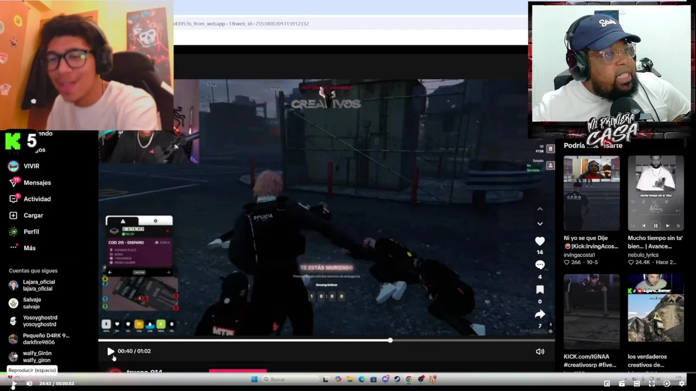Like the video with the heart icon
This screenshot has height=391, width=696.
540,241
